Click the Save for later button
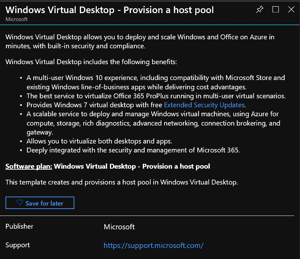300x259 pixels. point(40,202)
